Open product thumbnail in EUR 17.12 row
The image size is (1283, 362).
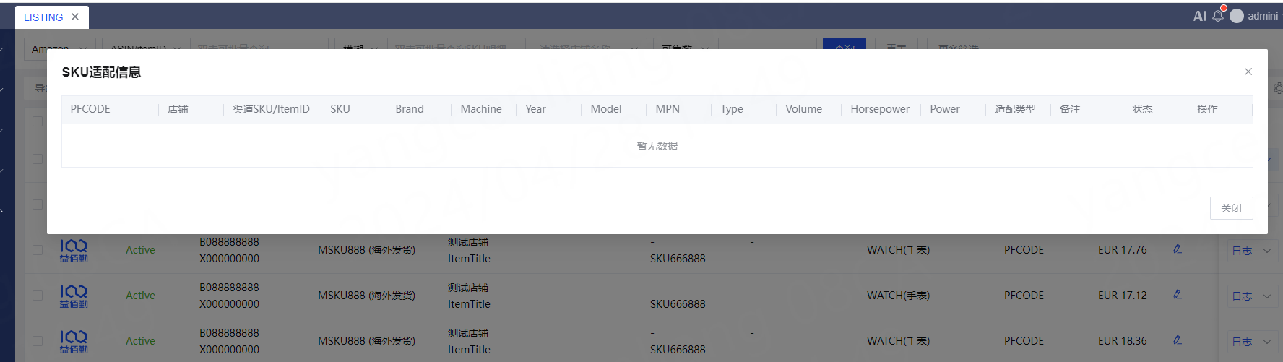point(74,296)
